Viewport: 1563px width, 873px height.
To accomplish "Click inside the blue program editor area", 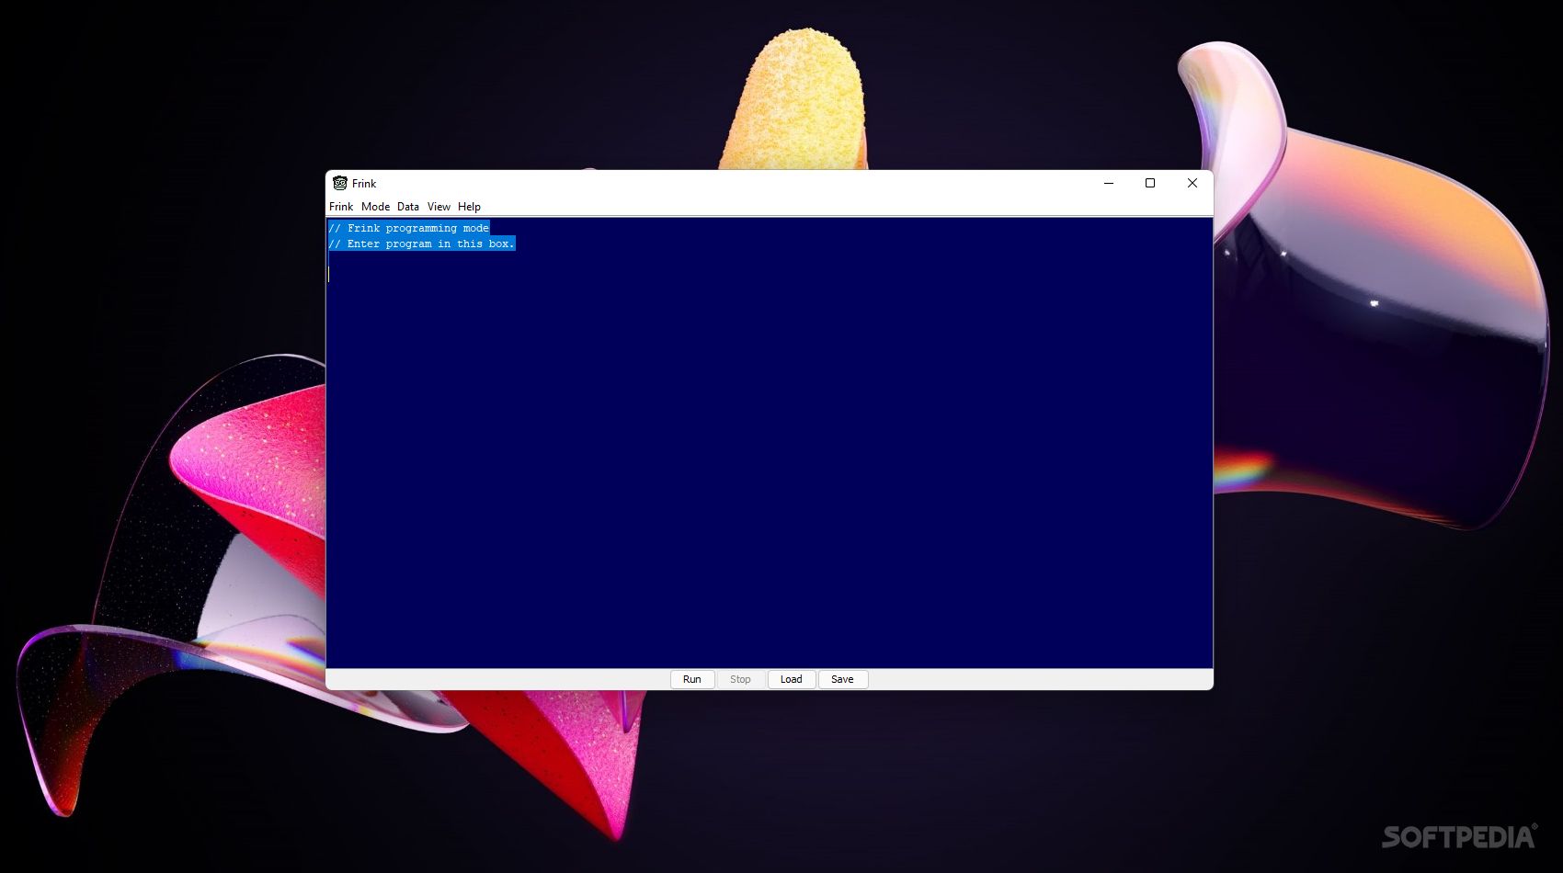I will pos(770,443).
